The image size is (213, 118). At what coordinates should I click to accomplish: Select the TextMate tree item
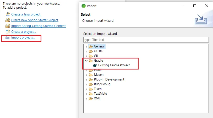(x=100, y=94)
